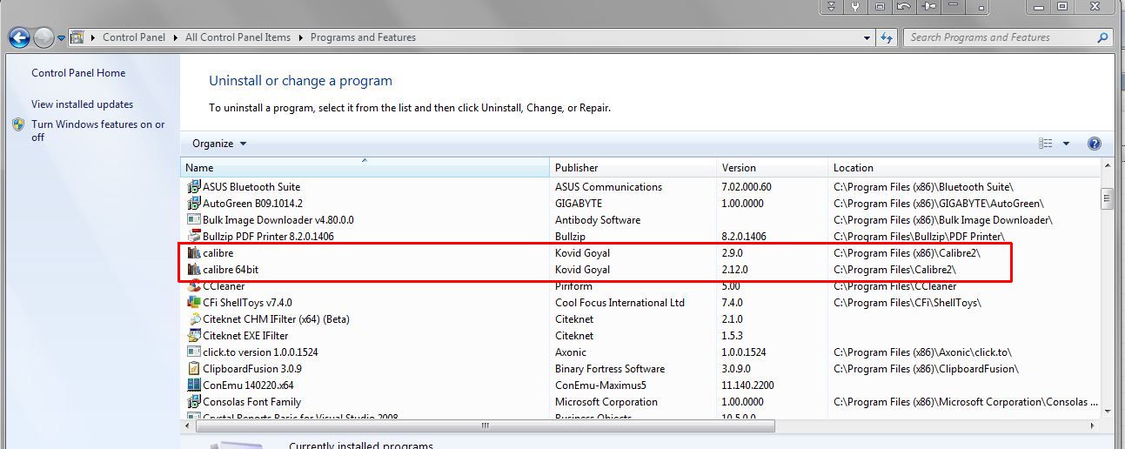This screenshot has width=1125, height=449.
Task: Select the "CCleaner" program name
Action: (224, 286)
